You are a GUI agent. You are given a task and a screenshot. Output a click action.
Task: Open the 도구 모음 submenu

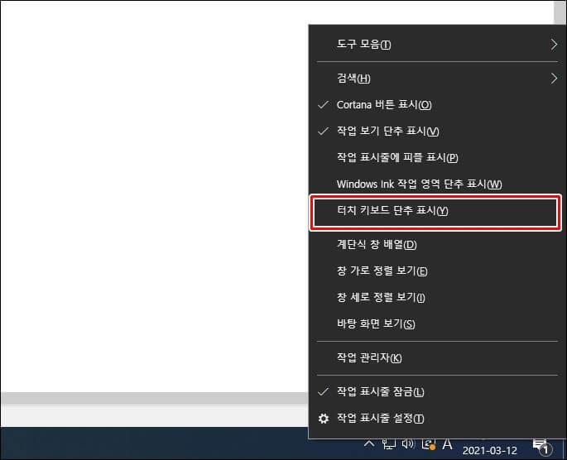435,45
